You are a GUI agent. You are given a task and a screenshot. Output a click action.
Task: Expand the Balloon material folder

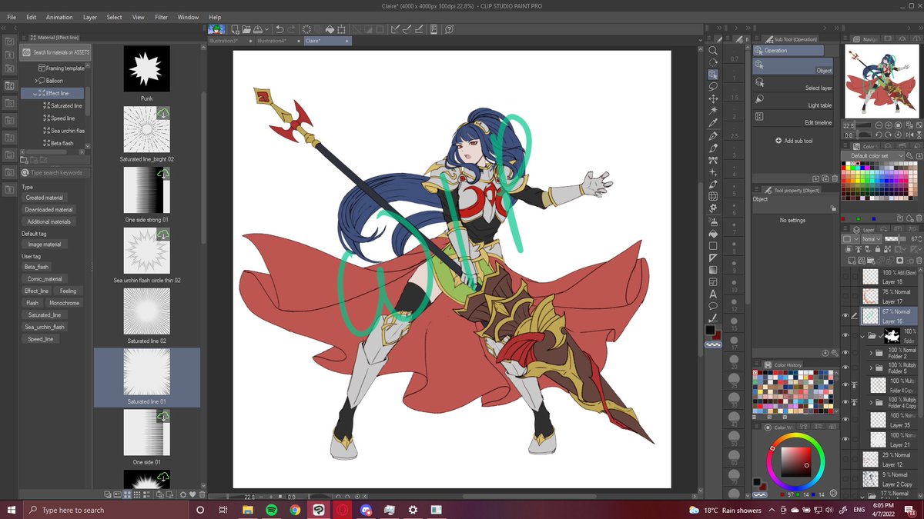(x=36, y=81)
